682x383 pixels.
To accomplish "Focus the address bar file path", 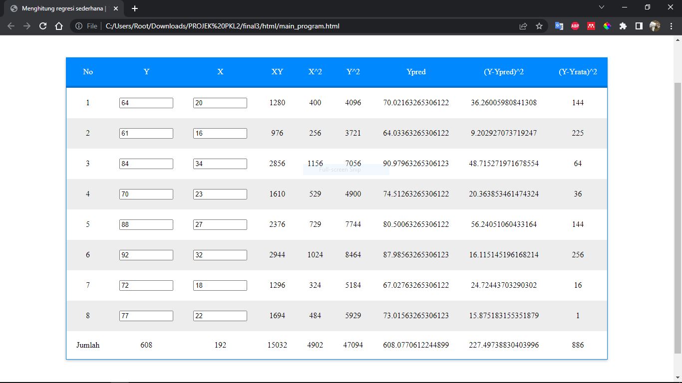I will [x=222, y=26].
